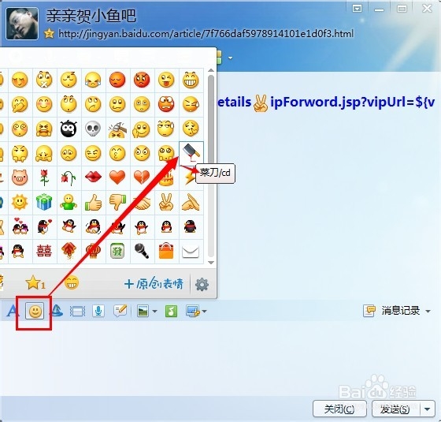
Task: Focus the message input area
Action: tap(220, 358)
